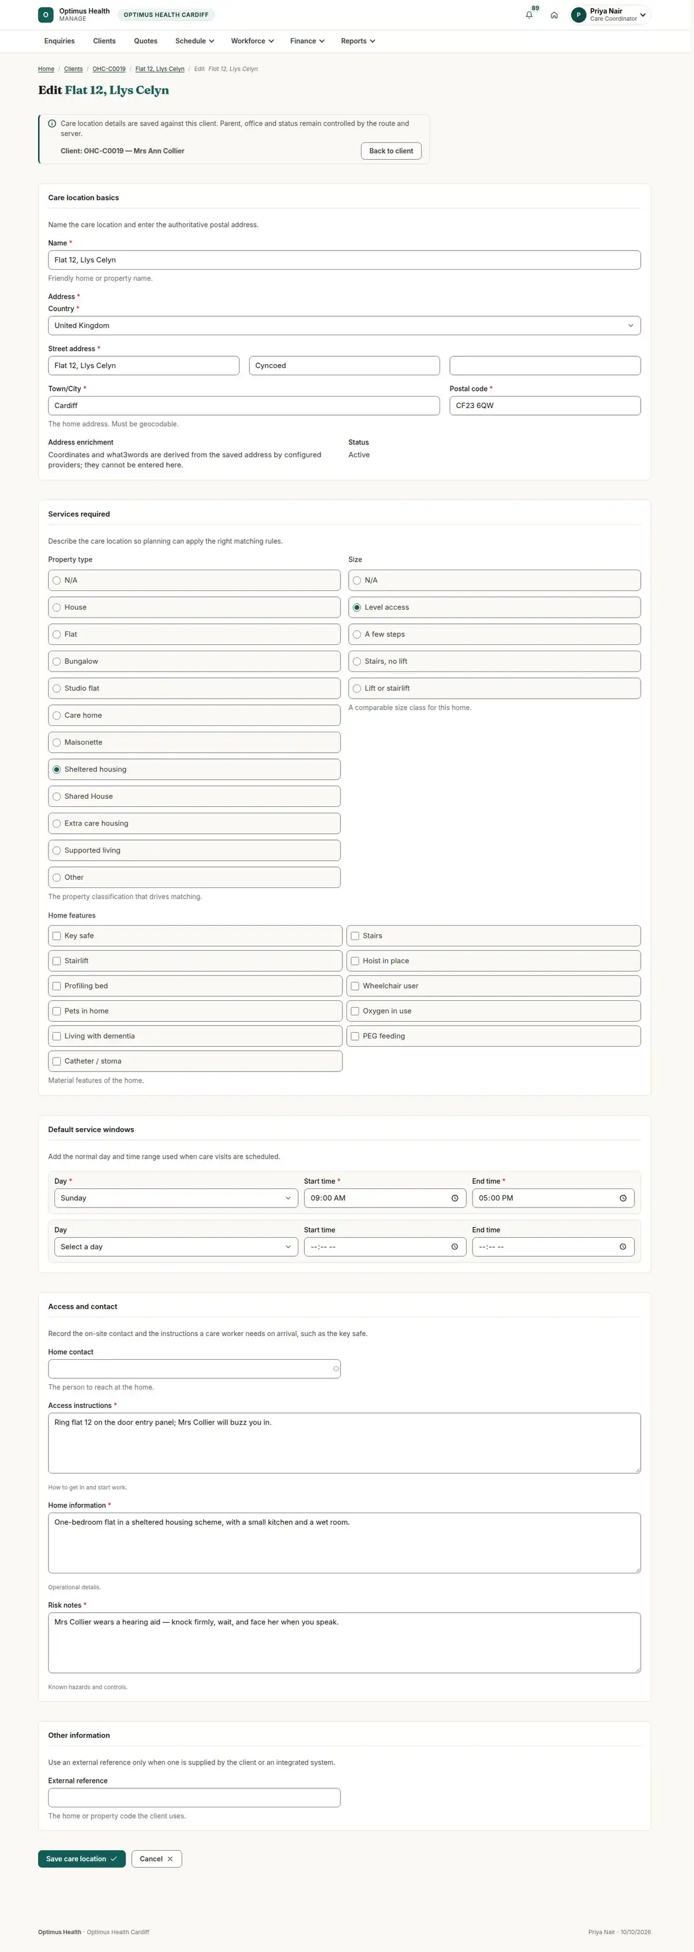Open the Country dropdown
This screenshot has width=694, height=1952.
[x=344, y=326]
